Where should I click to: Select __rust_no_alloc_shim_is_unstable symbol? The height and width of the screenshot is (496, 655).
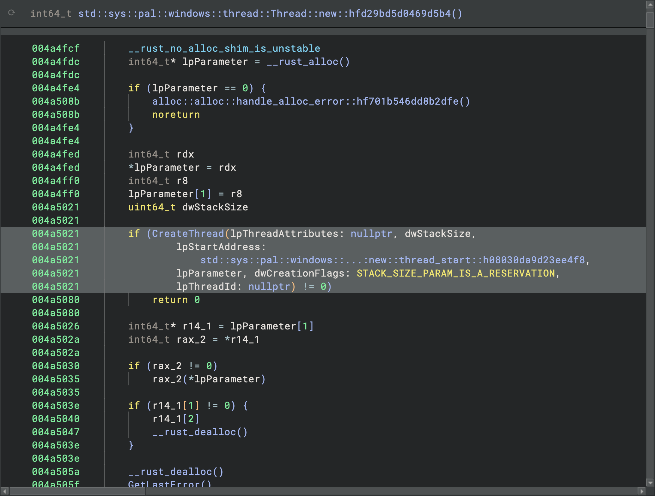pyautogui.click(x=224, y=48)
